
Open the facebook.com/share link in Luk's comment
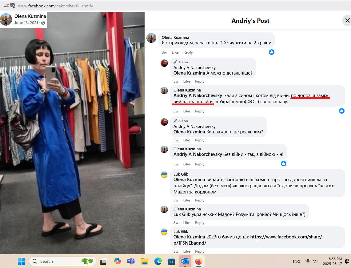coord(286,237)
